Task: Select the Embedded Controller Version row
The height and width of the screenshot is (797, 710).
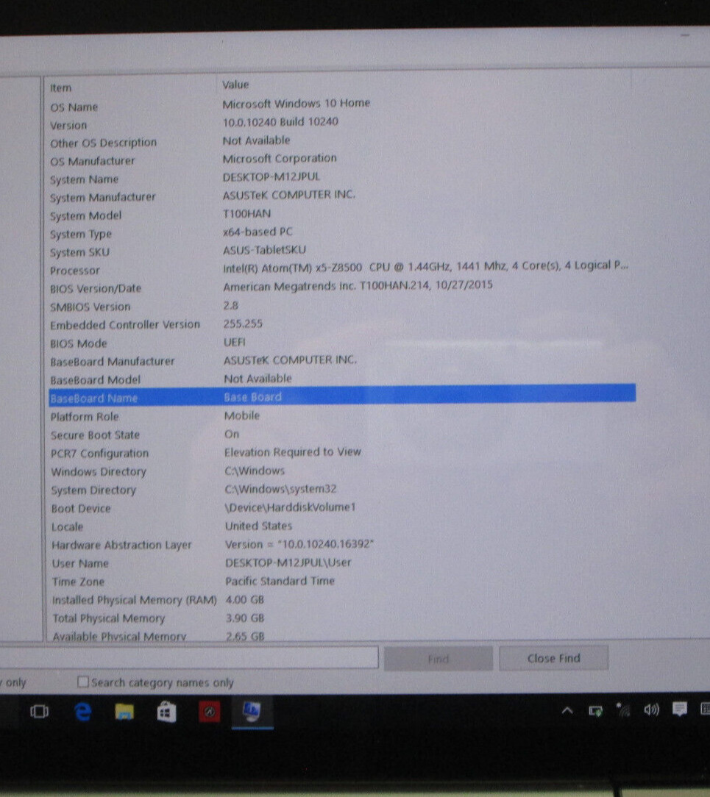Action: (341, 324)
